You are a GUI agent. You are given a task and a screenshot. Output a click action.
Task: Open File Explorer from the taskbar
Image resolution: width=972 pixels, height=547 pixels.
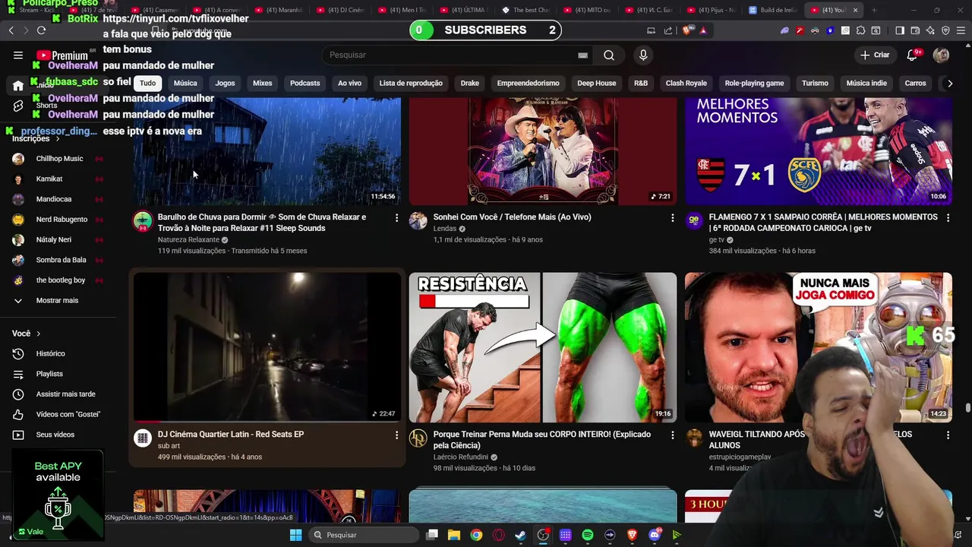click(453, 535)
